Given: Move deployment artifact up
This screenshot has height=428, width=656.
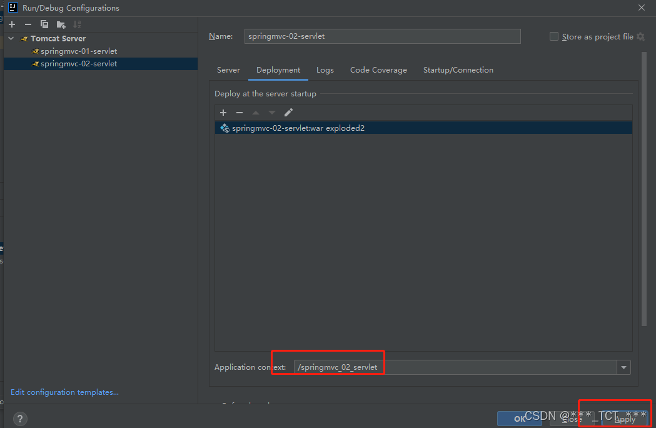Looking at the screenshot, I should (x=256, y=113).
